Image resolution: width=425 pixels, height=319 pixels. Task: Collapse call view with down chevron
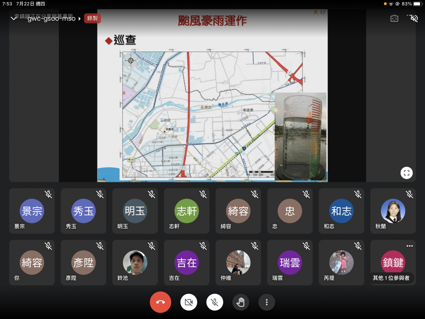(x=13, y=18)
